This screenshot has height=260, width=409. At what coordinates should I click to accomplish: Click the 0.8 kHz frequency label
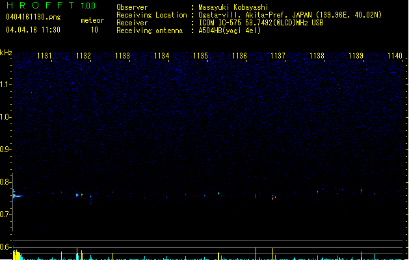pos(5,182)
